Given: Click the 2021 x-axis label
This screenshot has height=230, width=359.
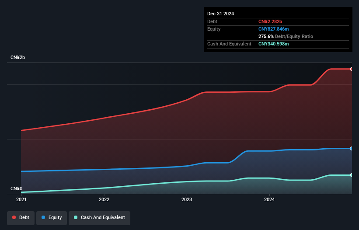Looking at the screenshot, I should [21, 199].
